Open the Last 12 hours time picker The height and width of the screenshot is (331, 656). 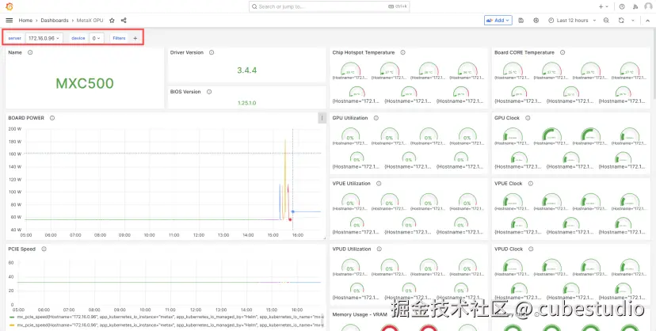(x=572, y=20)
